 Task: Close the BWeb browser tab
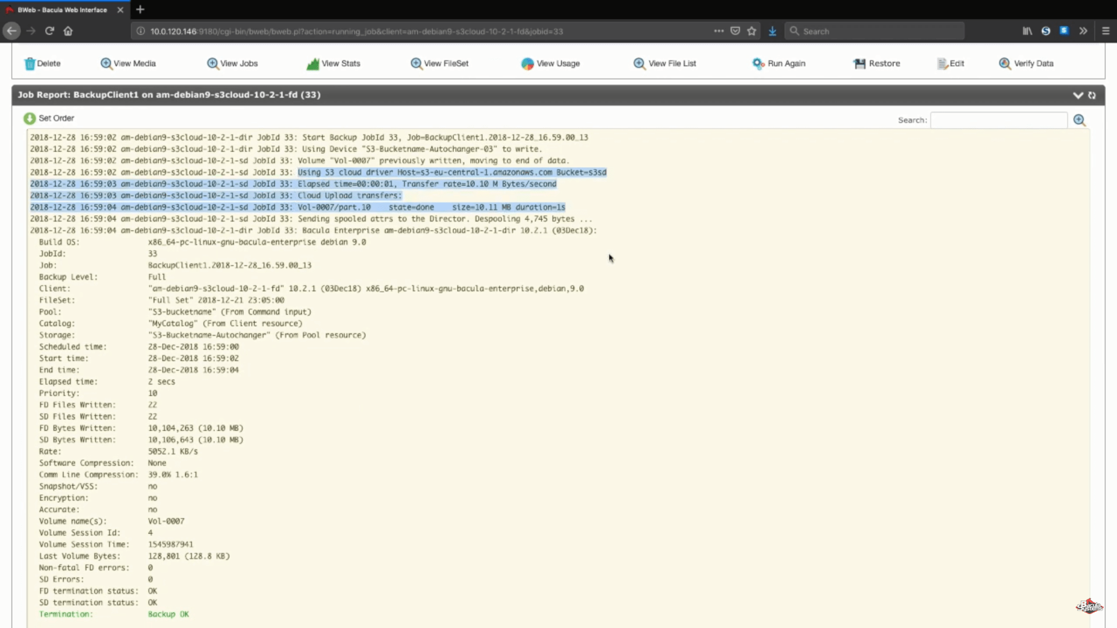point(120,10)
